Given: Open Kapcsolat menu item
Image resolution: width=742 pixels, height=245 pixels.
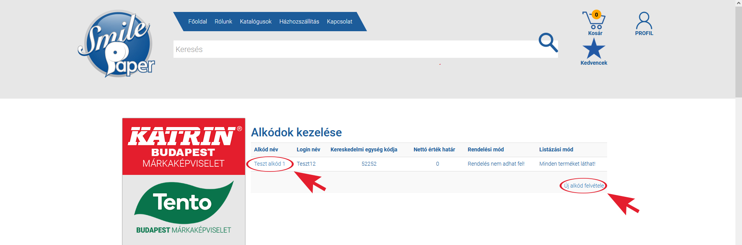Looking at the screenshot, I should pyautogui.click(x=339, y=22).
